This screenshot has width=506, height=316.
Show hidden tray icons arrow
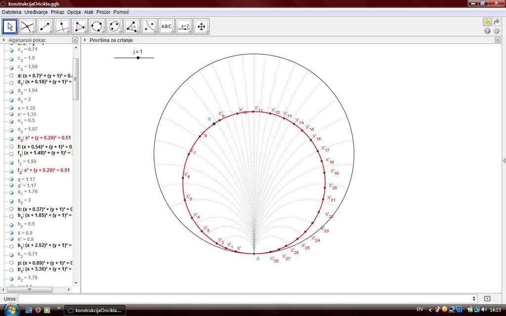(x=430, y=310)
